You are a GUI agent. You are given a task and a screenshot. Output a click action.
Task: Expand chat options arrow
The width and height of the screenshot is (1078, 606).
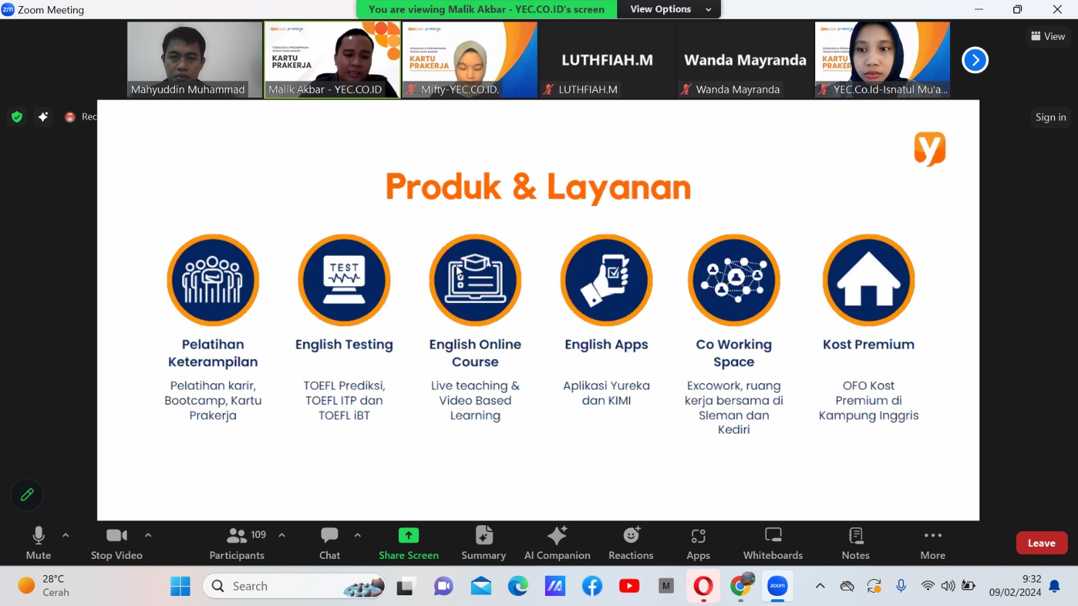pos(358,535)
